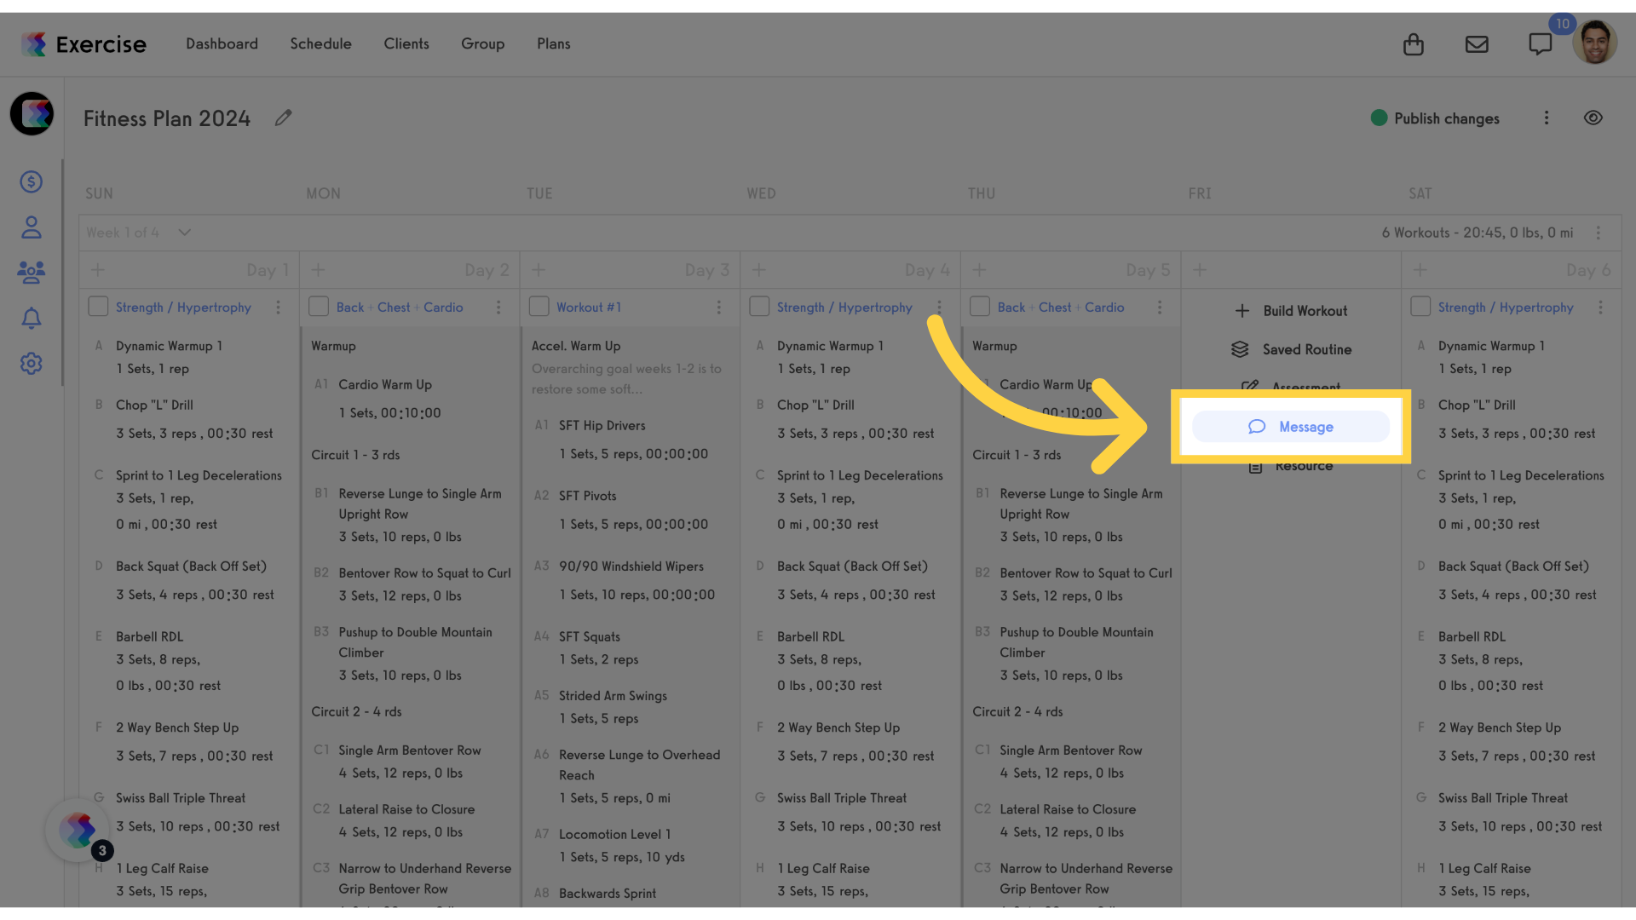1636x920 pixels.
Task: Select Day 6 Strength / Hypertrophy checkbox
Action: pos(1420,307)
